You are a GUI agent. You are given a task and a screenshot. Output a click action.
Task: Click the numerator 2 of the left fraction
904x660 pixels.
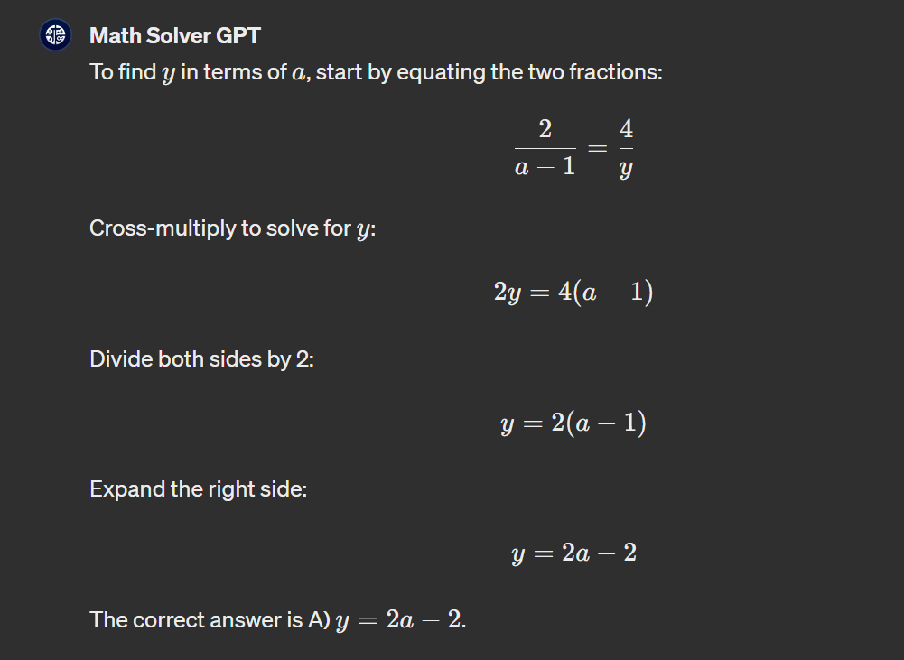tap(545, 128)
